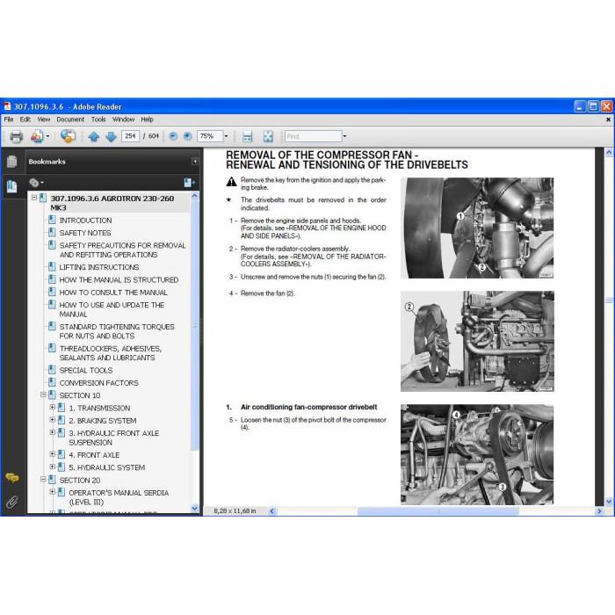Open the zoom level dropdown arrow

pos(226,136)
